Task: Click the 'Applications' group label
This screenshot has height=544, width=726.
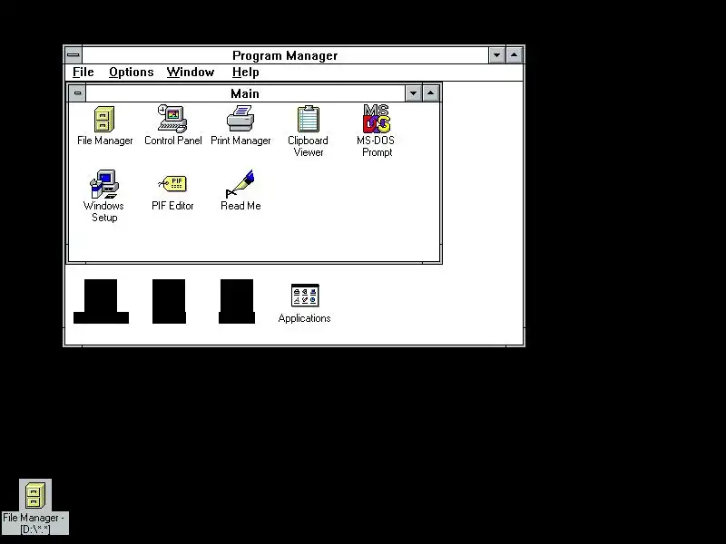Action: (305, 318)
